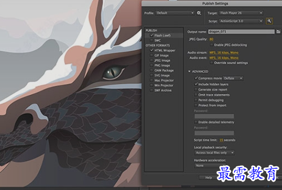Uncheck Flash (.swf) publish format
This screenshot has width=282, height=190.
point(152,35)
